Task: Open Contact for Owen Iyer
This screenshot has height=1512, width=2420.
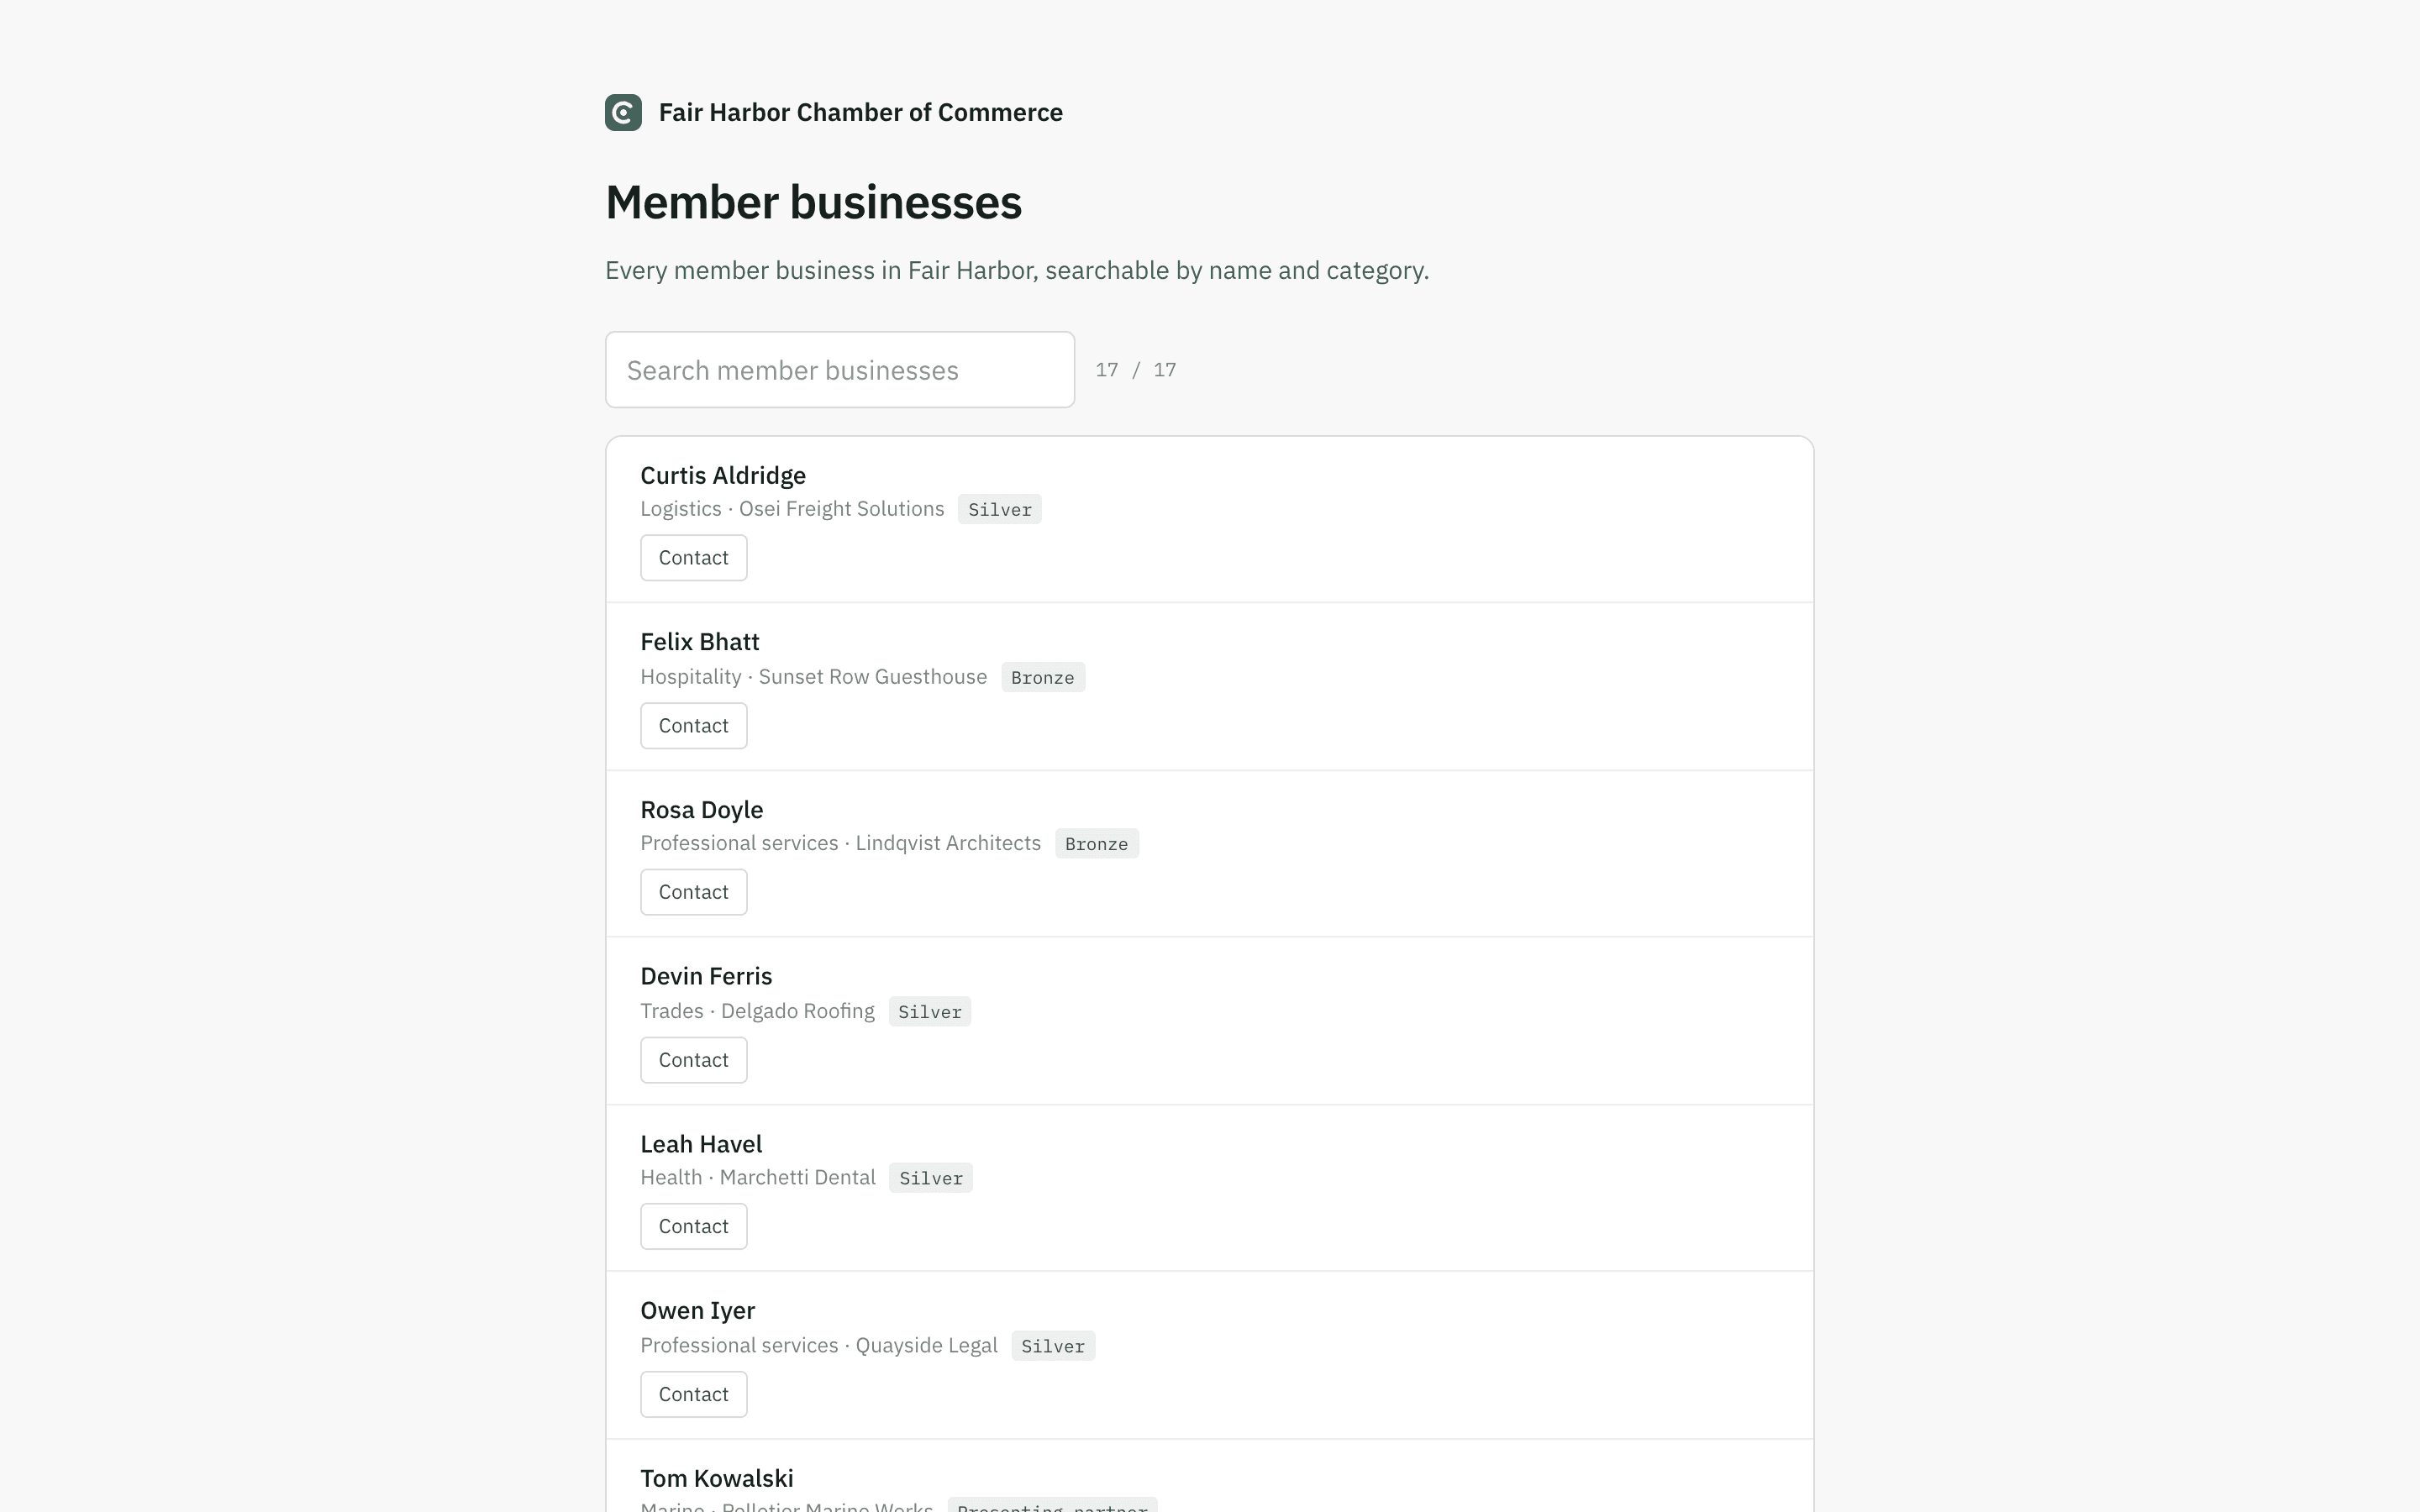Action: click(694, 1394)
